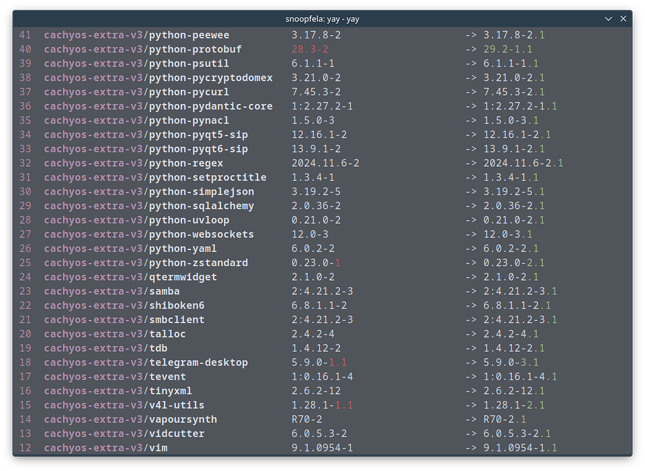Viewport: 645px width, 471px height.
Task: Select package name python-pyqt6-sip
Action: point(198,149)
